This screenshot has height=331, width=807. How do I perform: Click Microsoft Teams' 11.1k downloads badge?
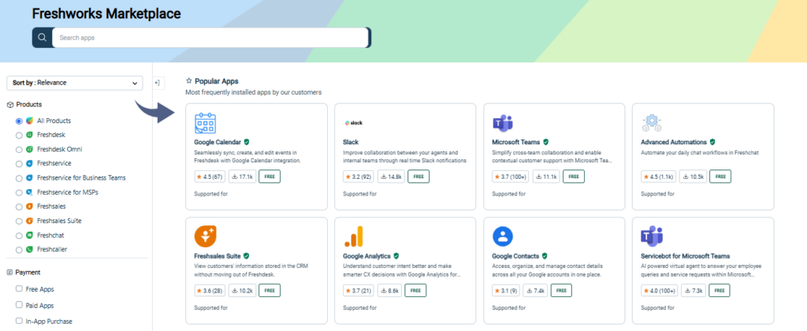(546, 177)
